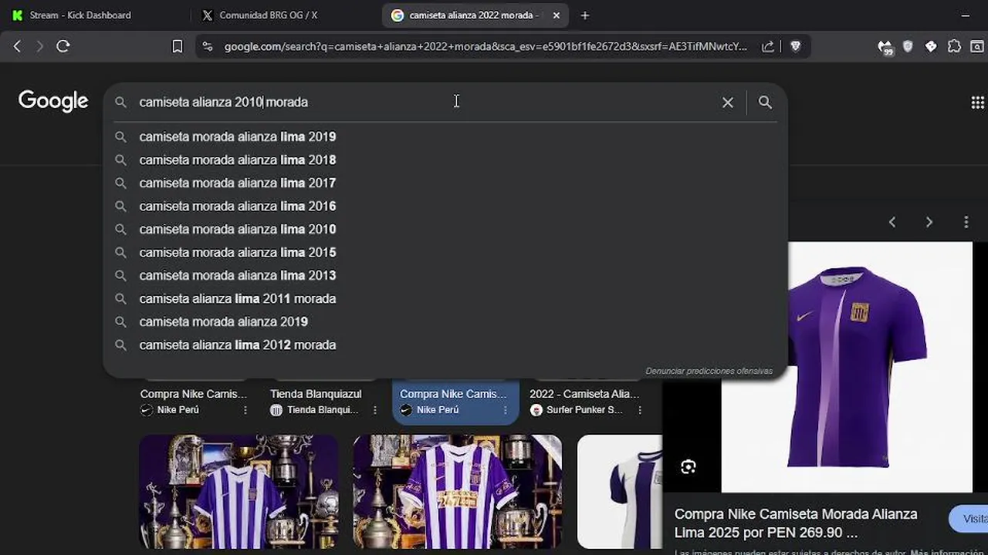Clear the search box text

(x=727, y=102)
